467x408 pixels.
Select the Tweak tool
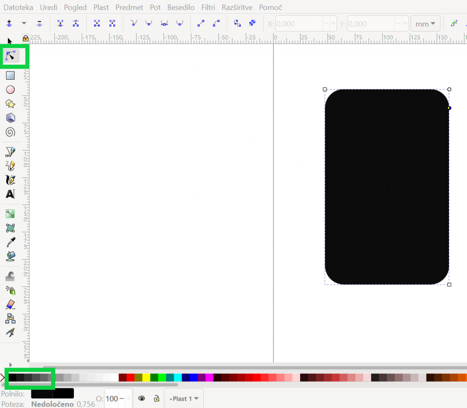[x=10, y=276]
